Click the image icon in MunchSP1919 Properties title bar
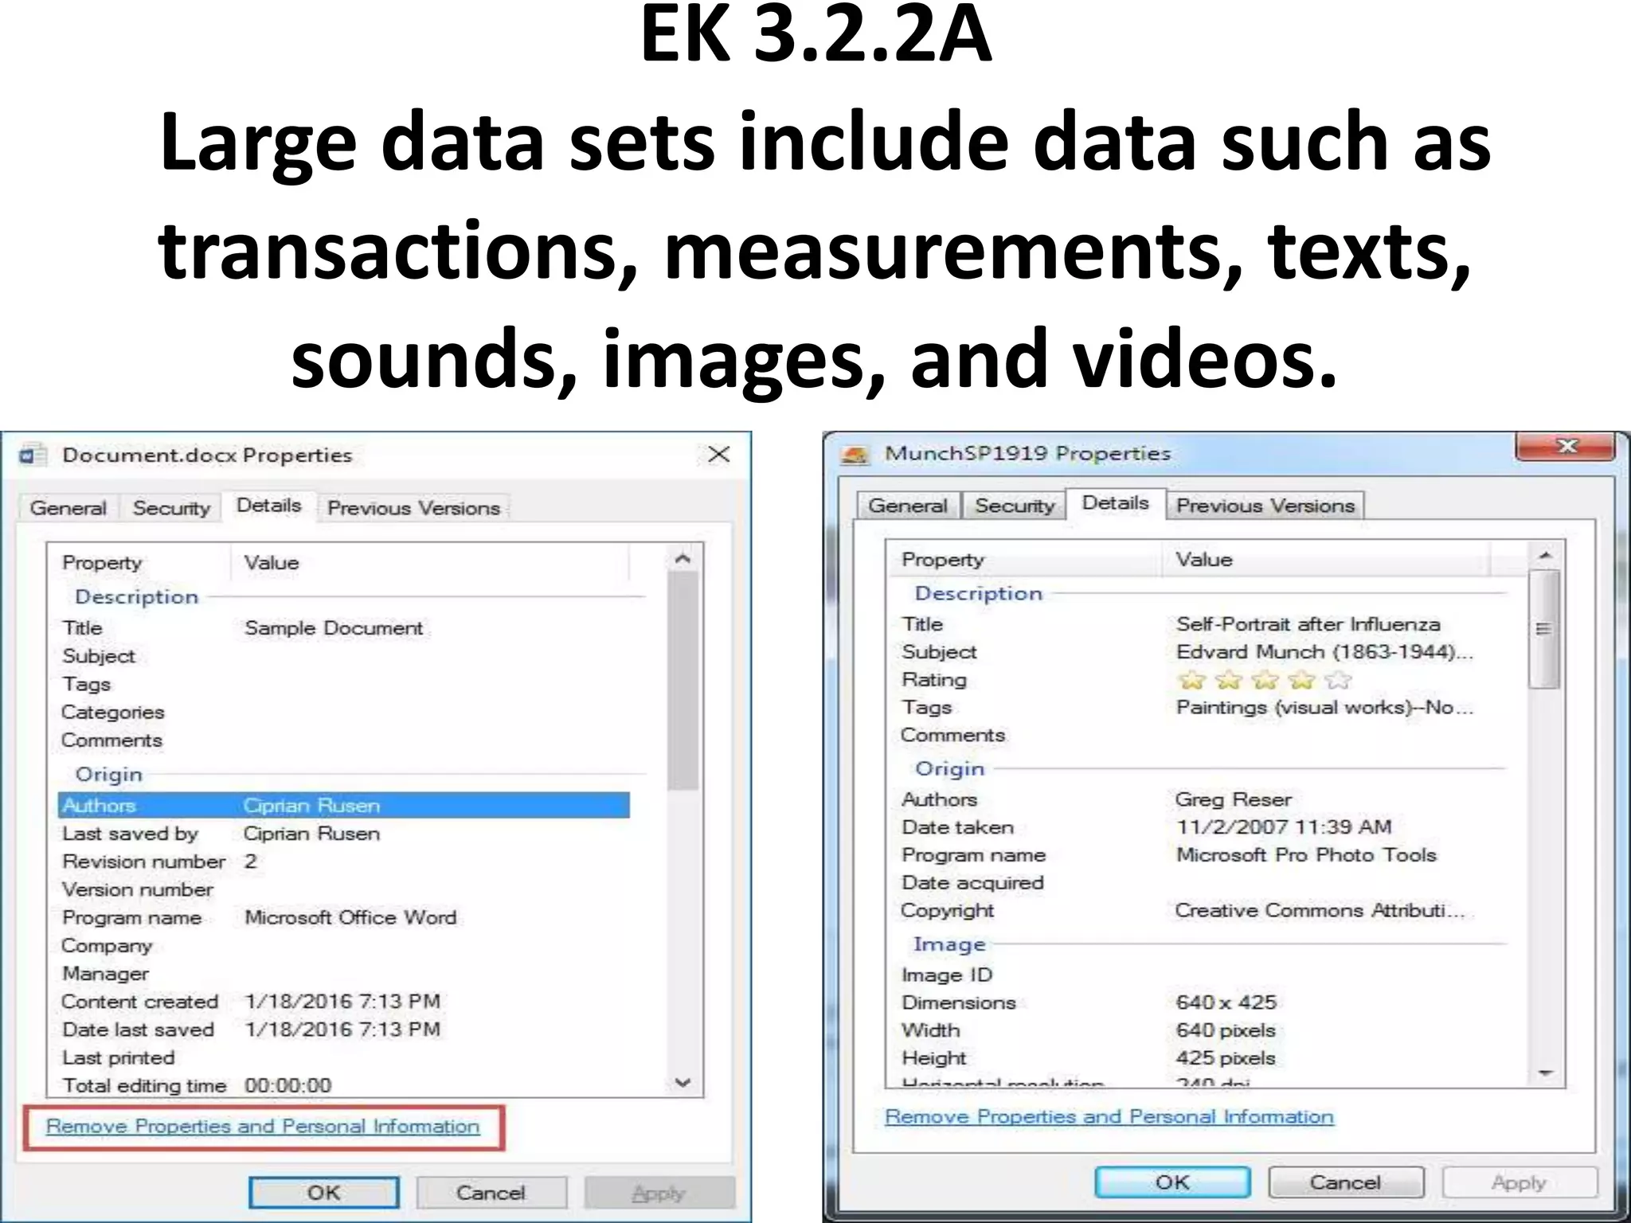The image size is (1631, 1223). coord(855,455)
